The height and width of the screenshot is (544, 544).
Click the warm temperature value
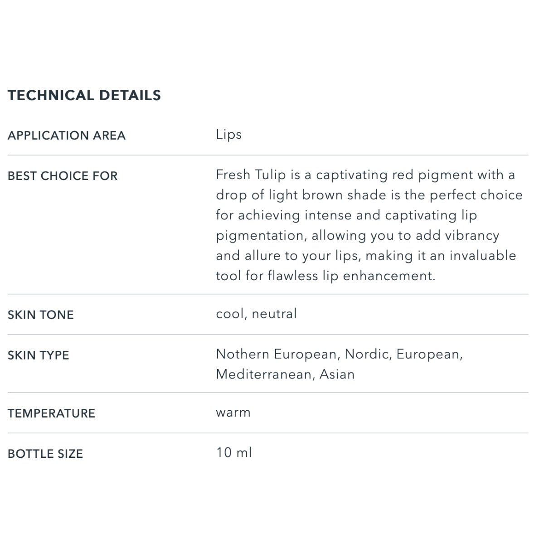click(x=233, y=413)
